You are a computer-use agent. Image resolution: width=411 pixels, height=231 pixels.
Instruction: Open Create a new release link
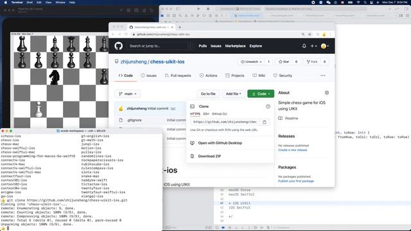click(x=293, y=150)
